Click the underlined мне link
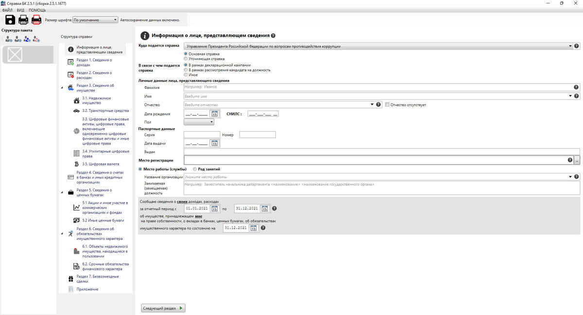Viewport: 583px width, 315px height. 198,216
